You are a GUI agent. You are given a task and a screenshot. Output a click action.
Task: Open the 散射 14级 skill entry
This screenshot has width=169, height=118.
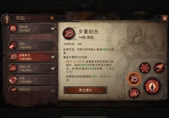32,45
